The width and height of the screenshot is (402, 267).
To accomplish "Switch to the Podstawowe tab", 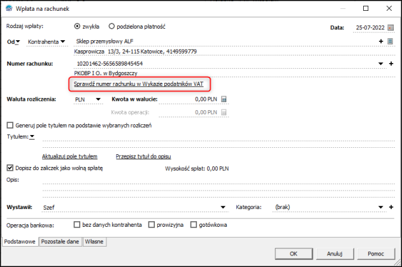I will tap(20, 242).
